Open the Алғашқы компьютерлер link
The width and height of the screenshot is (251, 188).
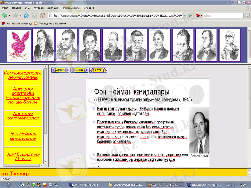[23, 116]
